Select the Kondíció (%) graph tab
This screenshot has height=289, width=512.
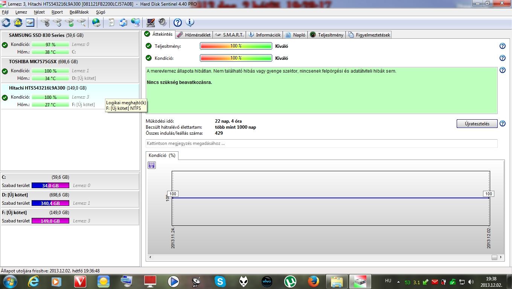(162, 155)
